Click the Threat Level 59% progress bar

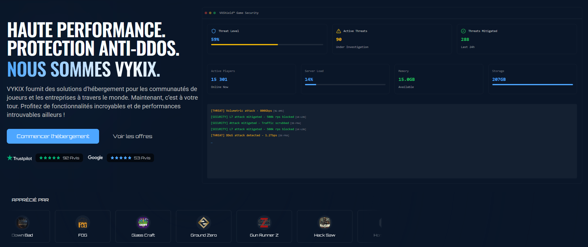point(267,45)
